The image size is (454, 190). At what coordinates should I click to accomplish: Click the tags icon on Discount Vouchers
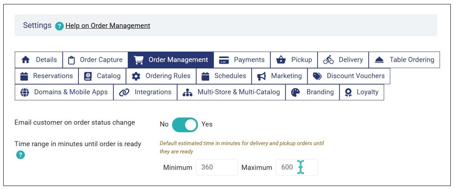[x=317, y=76]
